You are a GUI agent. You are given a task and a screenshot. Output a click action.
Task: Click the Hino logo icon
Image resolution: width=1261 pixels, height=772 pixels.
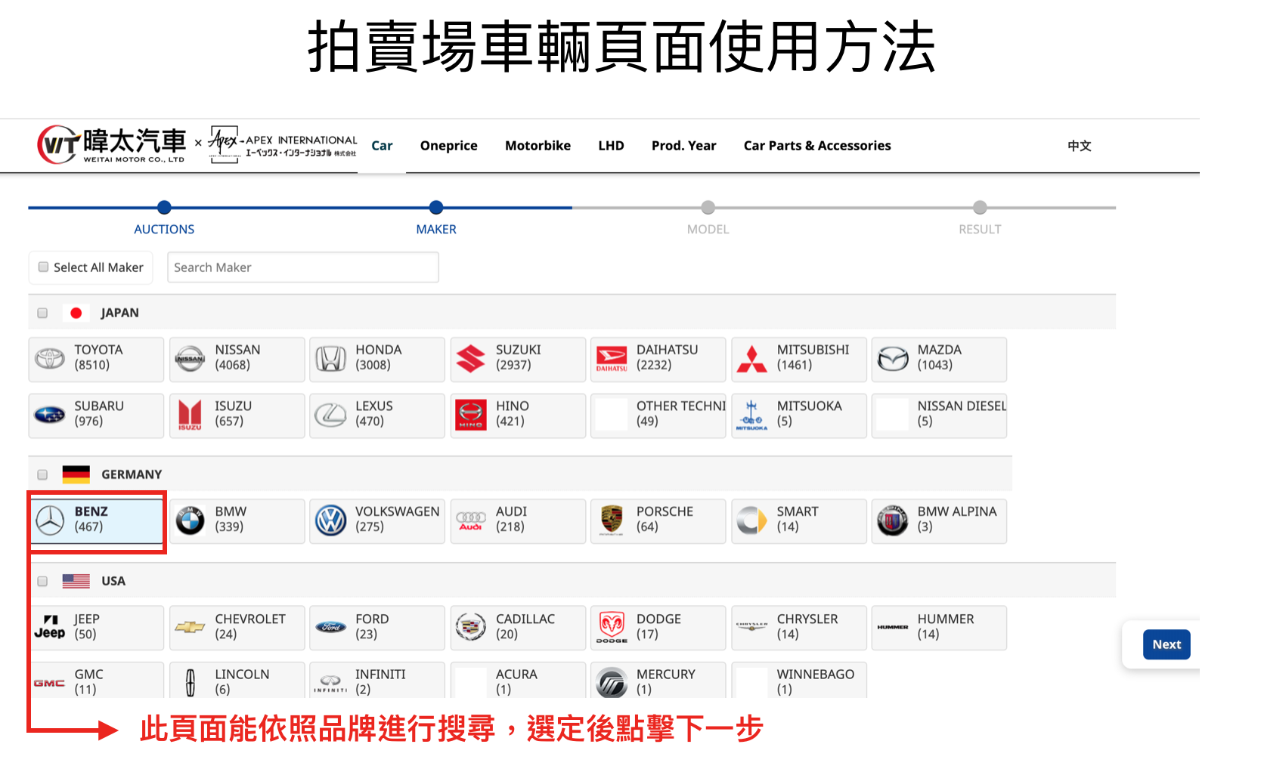point(471,415)
